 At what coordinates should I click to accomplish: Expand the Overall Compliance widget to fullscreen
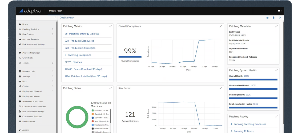[x=221, y=26]
